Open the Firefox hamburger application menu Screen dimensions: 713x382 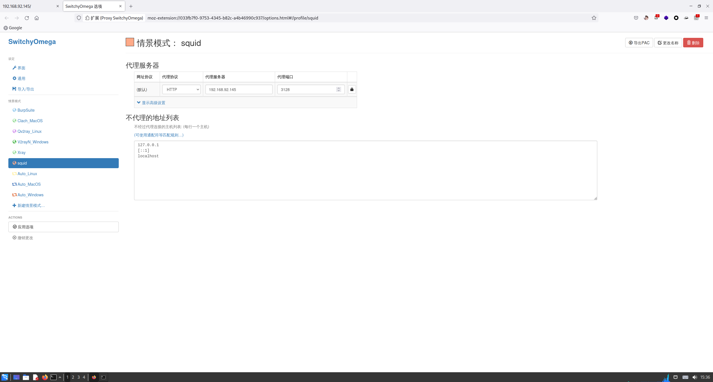706,18
